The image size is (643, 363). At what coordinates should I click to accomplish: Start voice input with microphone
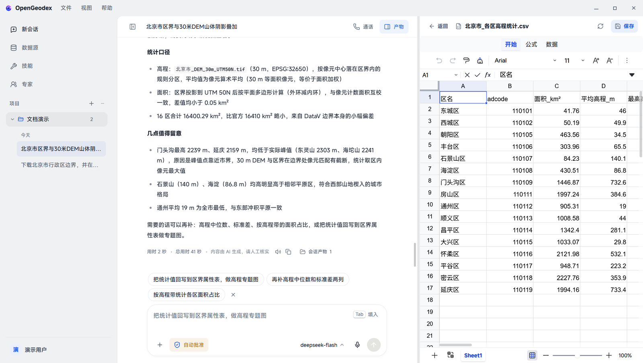pyautogui.click(x=357, y=345)
